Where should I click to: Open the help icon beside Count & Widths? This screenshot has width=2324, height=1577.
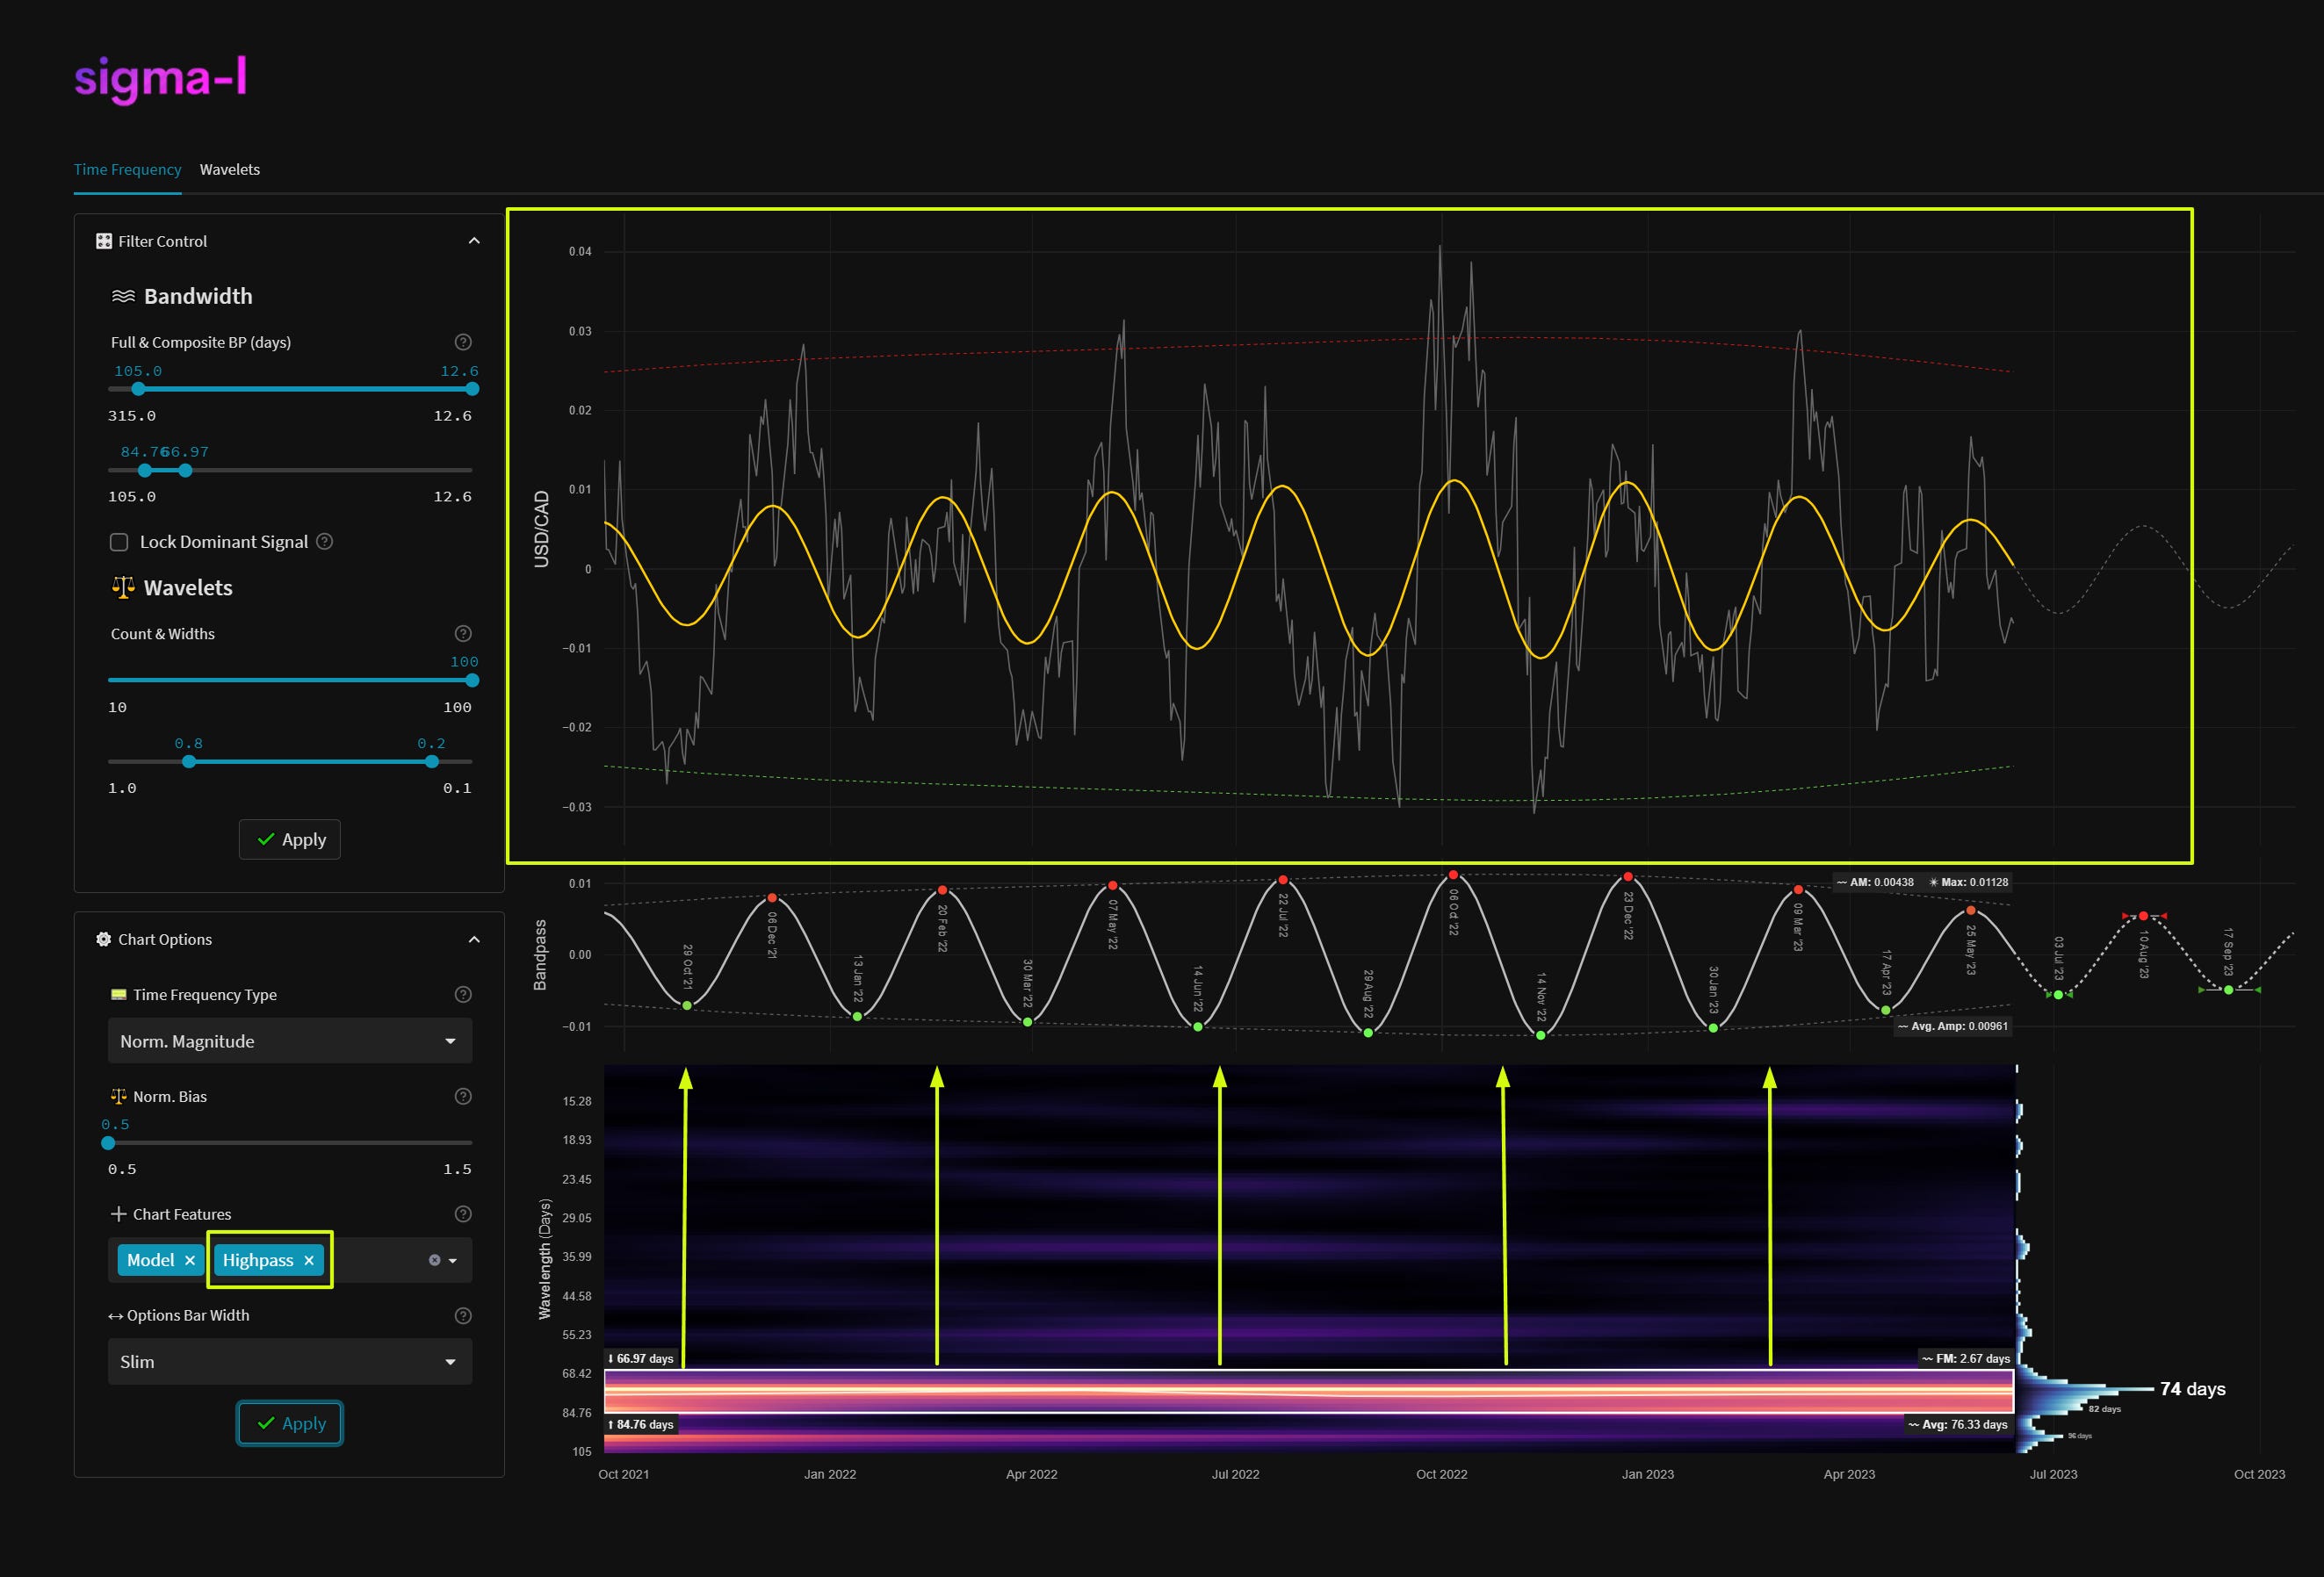coord(462,633)
